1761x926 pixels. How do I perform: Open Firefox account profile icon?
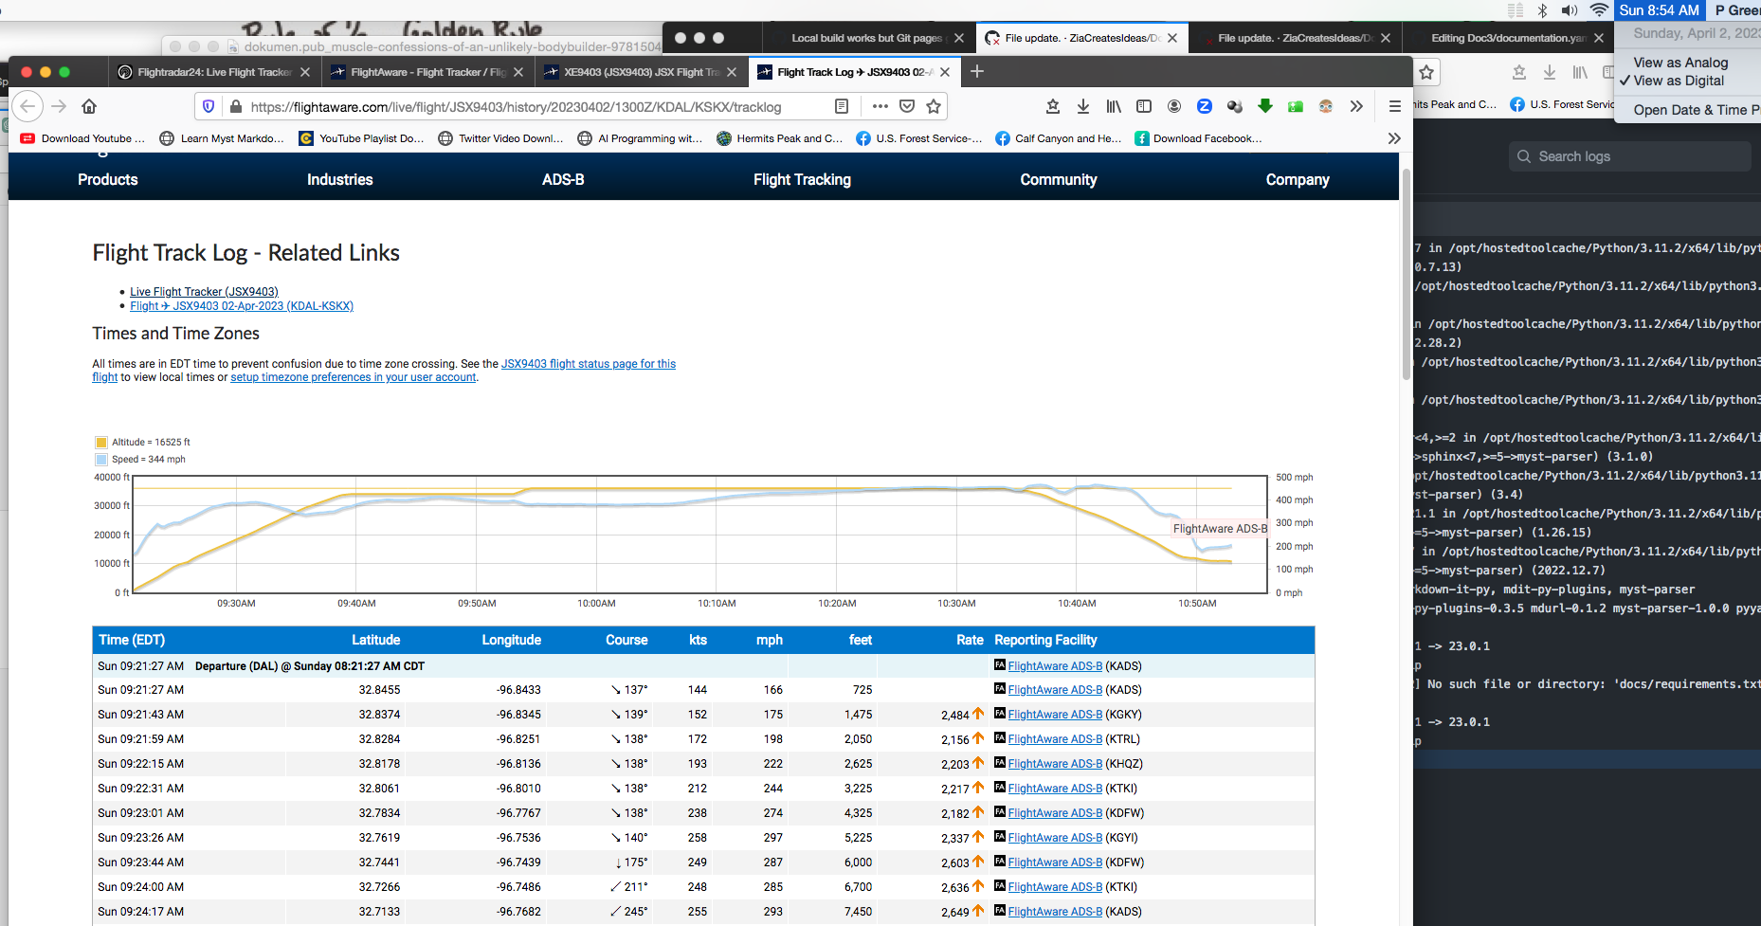pyautogui.click(x=1174, y=106)
